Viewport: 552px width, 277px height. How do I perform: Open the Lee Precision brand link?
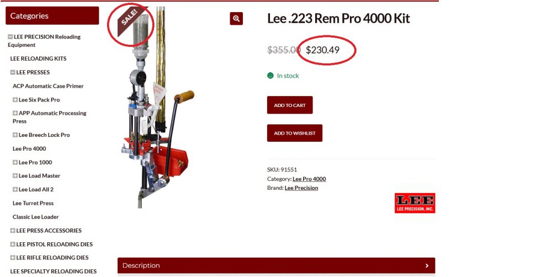301,188
